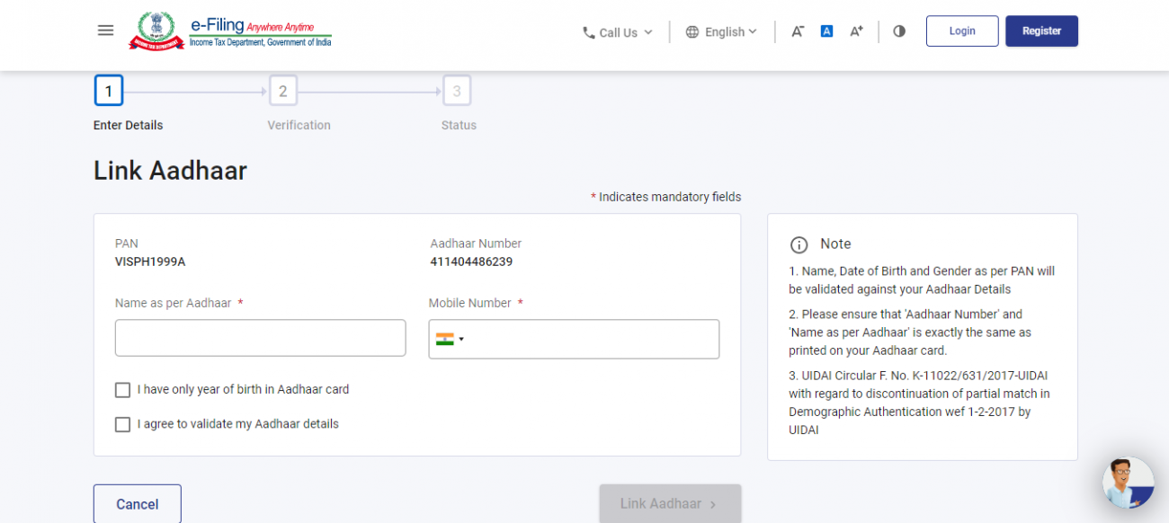Click the globe language icon
Viewport: 1169px width, 523px height.
tap(692, 32)
